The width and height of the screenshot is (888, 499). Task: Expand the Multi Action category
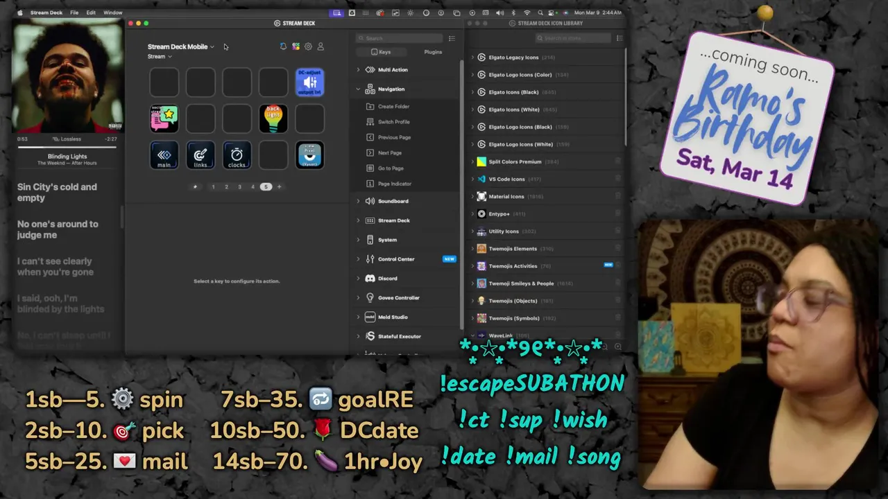[359, 69]
